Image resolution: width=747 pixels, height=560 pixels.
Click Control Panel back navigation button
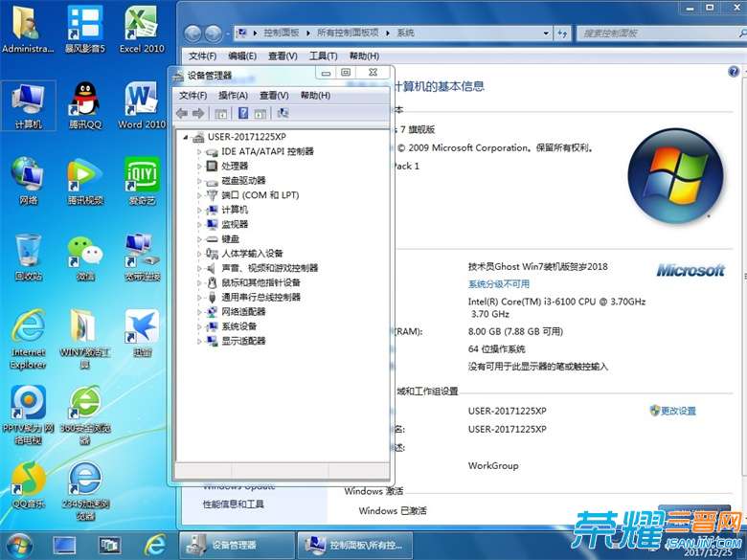click(x=192, y=34)
